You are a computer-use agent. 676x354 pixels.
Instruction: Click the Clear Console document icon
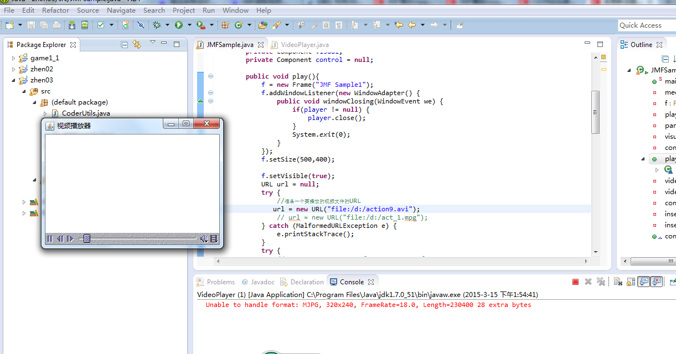pos(618,282)
